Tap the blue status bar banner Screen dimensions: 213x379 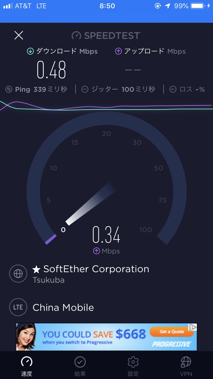(106, 17)
